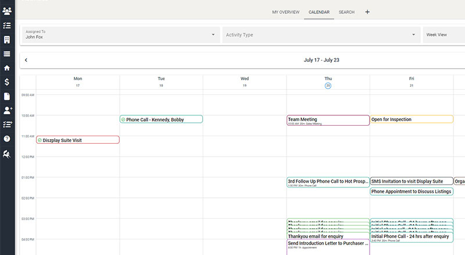Click the 02:00 PM time label
The image size is (465, 255).
pos(28,198)
